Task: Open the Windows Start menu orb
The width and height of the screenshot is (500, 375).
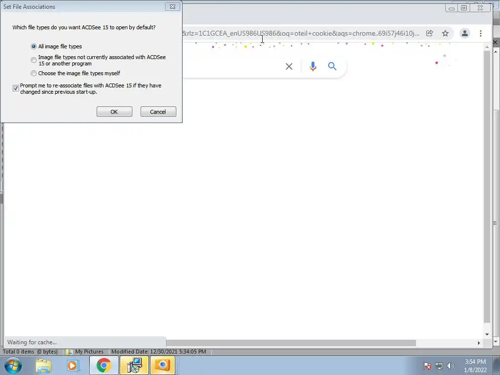Action: (x=13, y=365)
